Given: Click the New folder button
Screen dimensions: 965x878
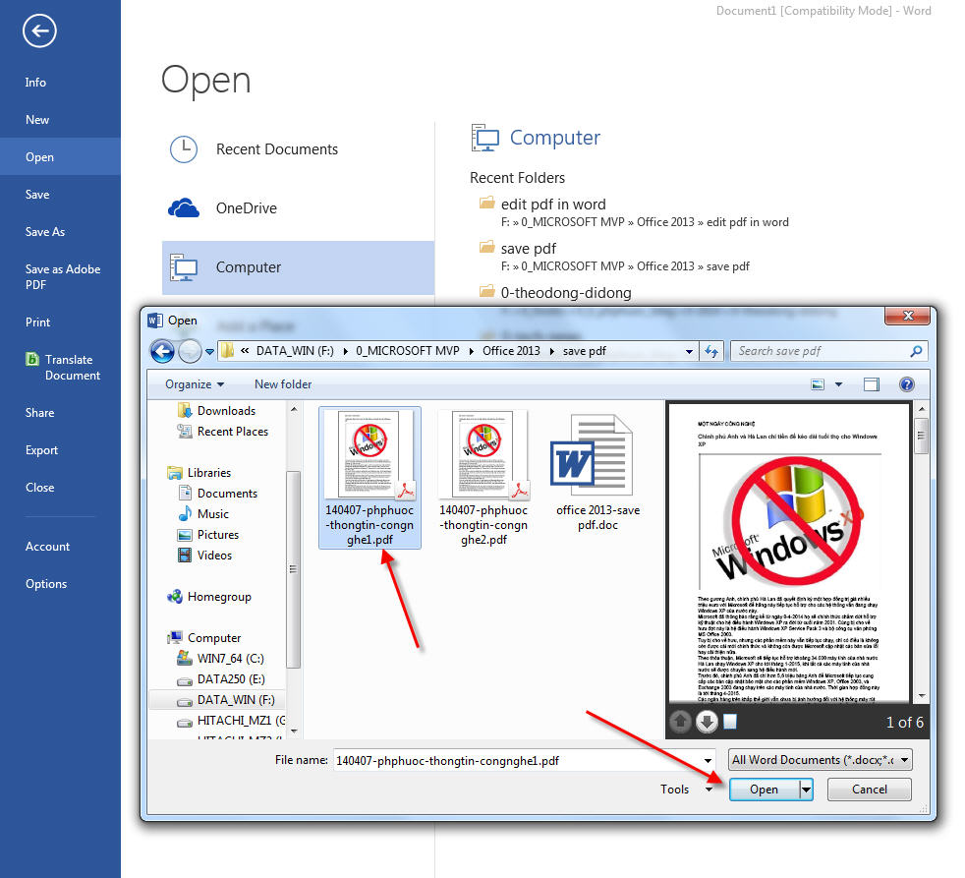Looking at the screenshot, I should 283,384.
